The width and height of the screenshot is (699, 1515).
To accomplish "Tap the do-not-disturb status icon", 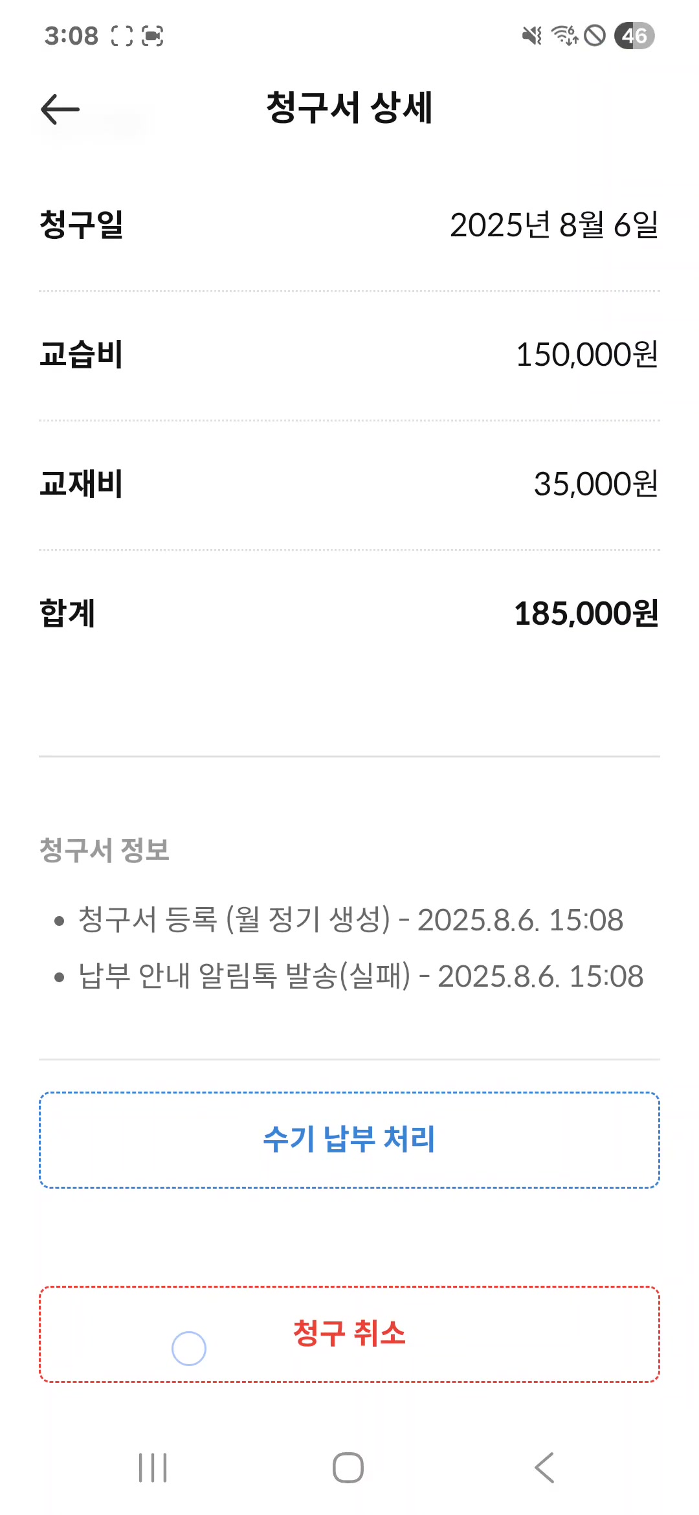I will (x=595, y=36).
